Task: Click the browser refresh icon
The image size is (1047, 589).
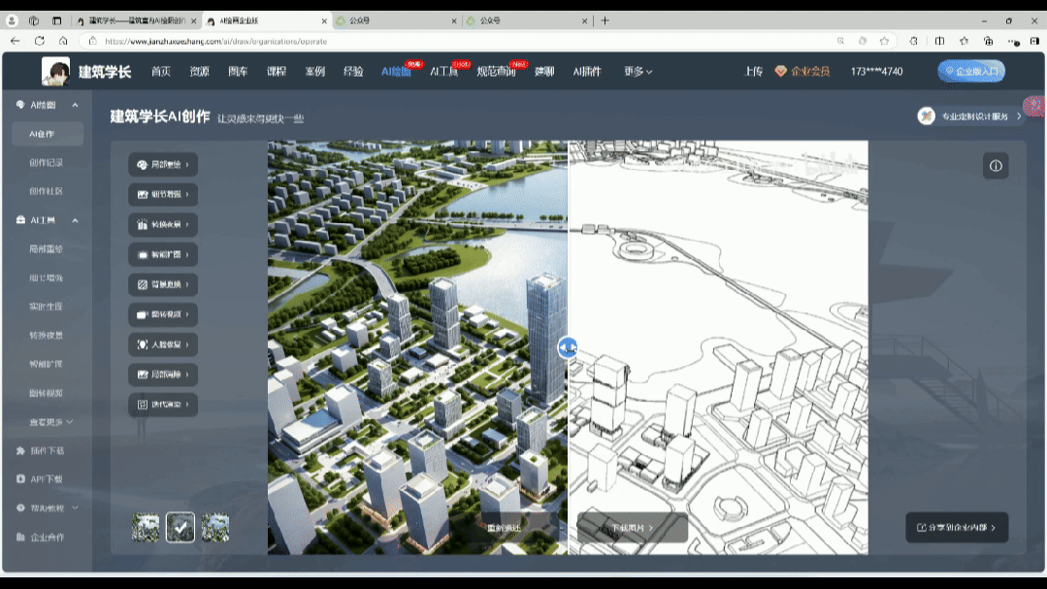Action: pyautogui.click(x=40, y=41)
